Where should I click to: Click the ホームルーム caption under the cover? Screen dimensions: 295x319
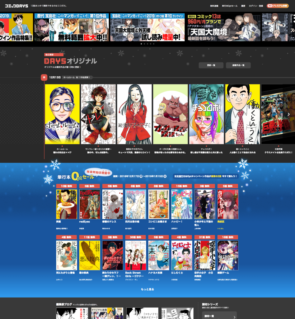[x=62, y=149]
